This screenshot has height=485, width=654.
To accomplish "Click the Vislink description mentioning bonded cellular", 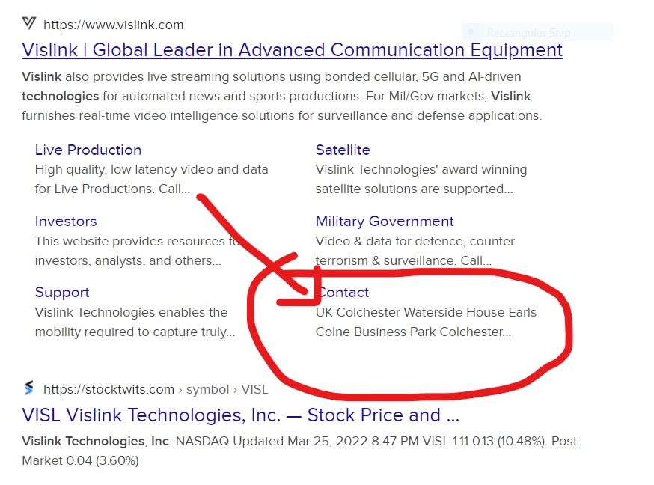I will click(x=282, y=96).
